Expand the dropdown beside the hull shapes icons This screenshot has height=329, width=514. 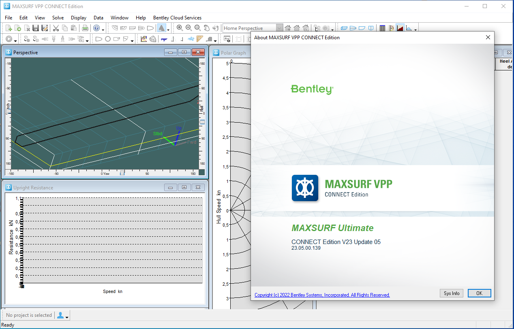[x=132, y=40]
